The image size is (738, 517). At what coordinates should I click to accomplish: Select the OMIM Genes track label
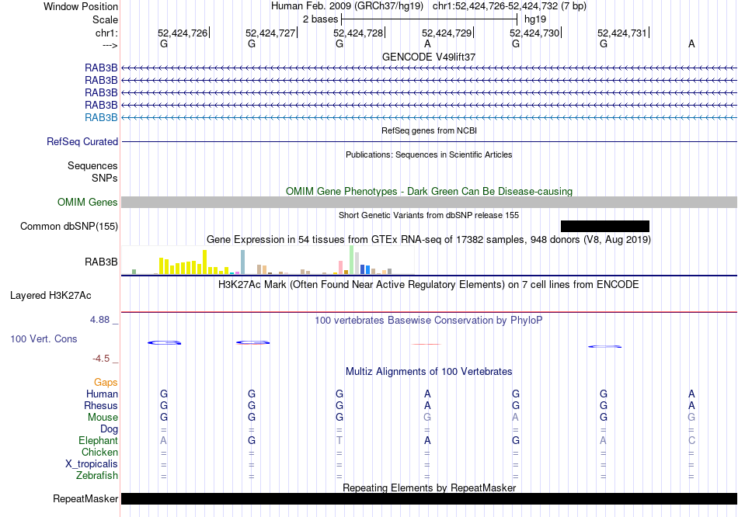88,203
